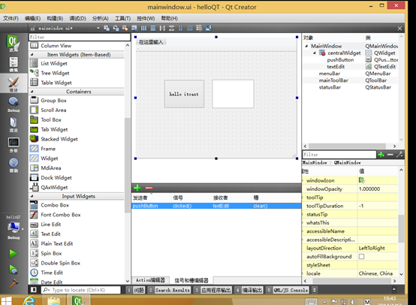Open the 文件(F) menu
Viewport: 416px width, 305px height.
pyautogui.click(x=11, y=18)
